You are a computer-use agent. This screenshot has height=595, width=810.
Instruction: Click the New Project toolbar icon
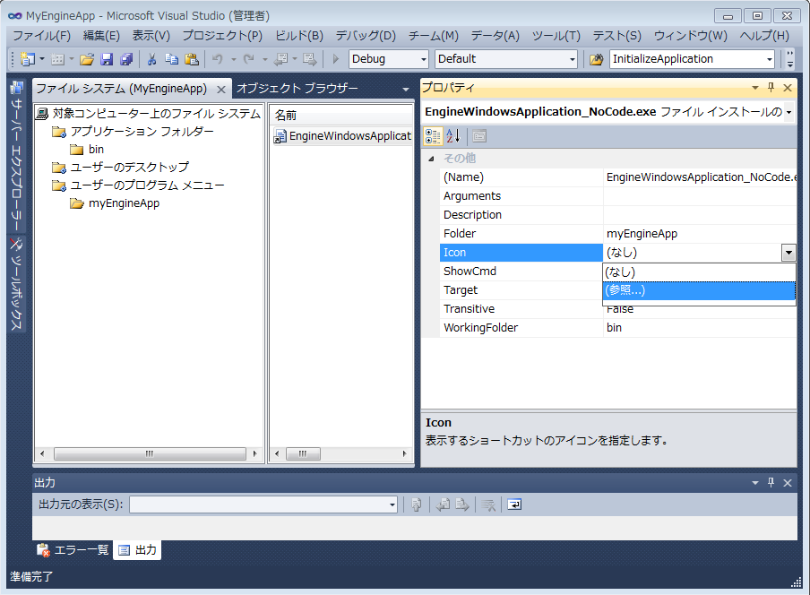pos(27,59)
